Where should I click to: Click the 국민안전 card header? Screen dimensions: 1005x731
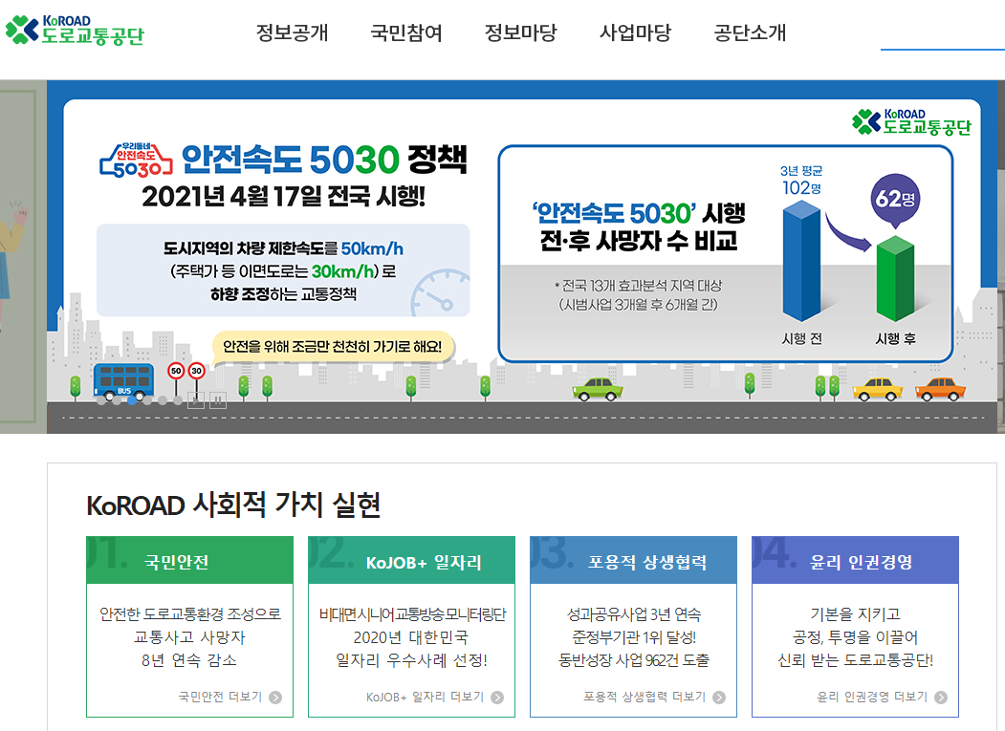[189, 561]
